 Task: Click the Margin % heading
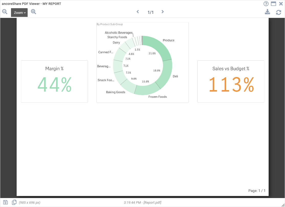[x=54, y=69]
